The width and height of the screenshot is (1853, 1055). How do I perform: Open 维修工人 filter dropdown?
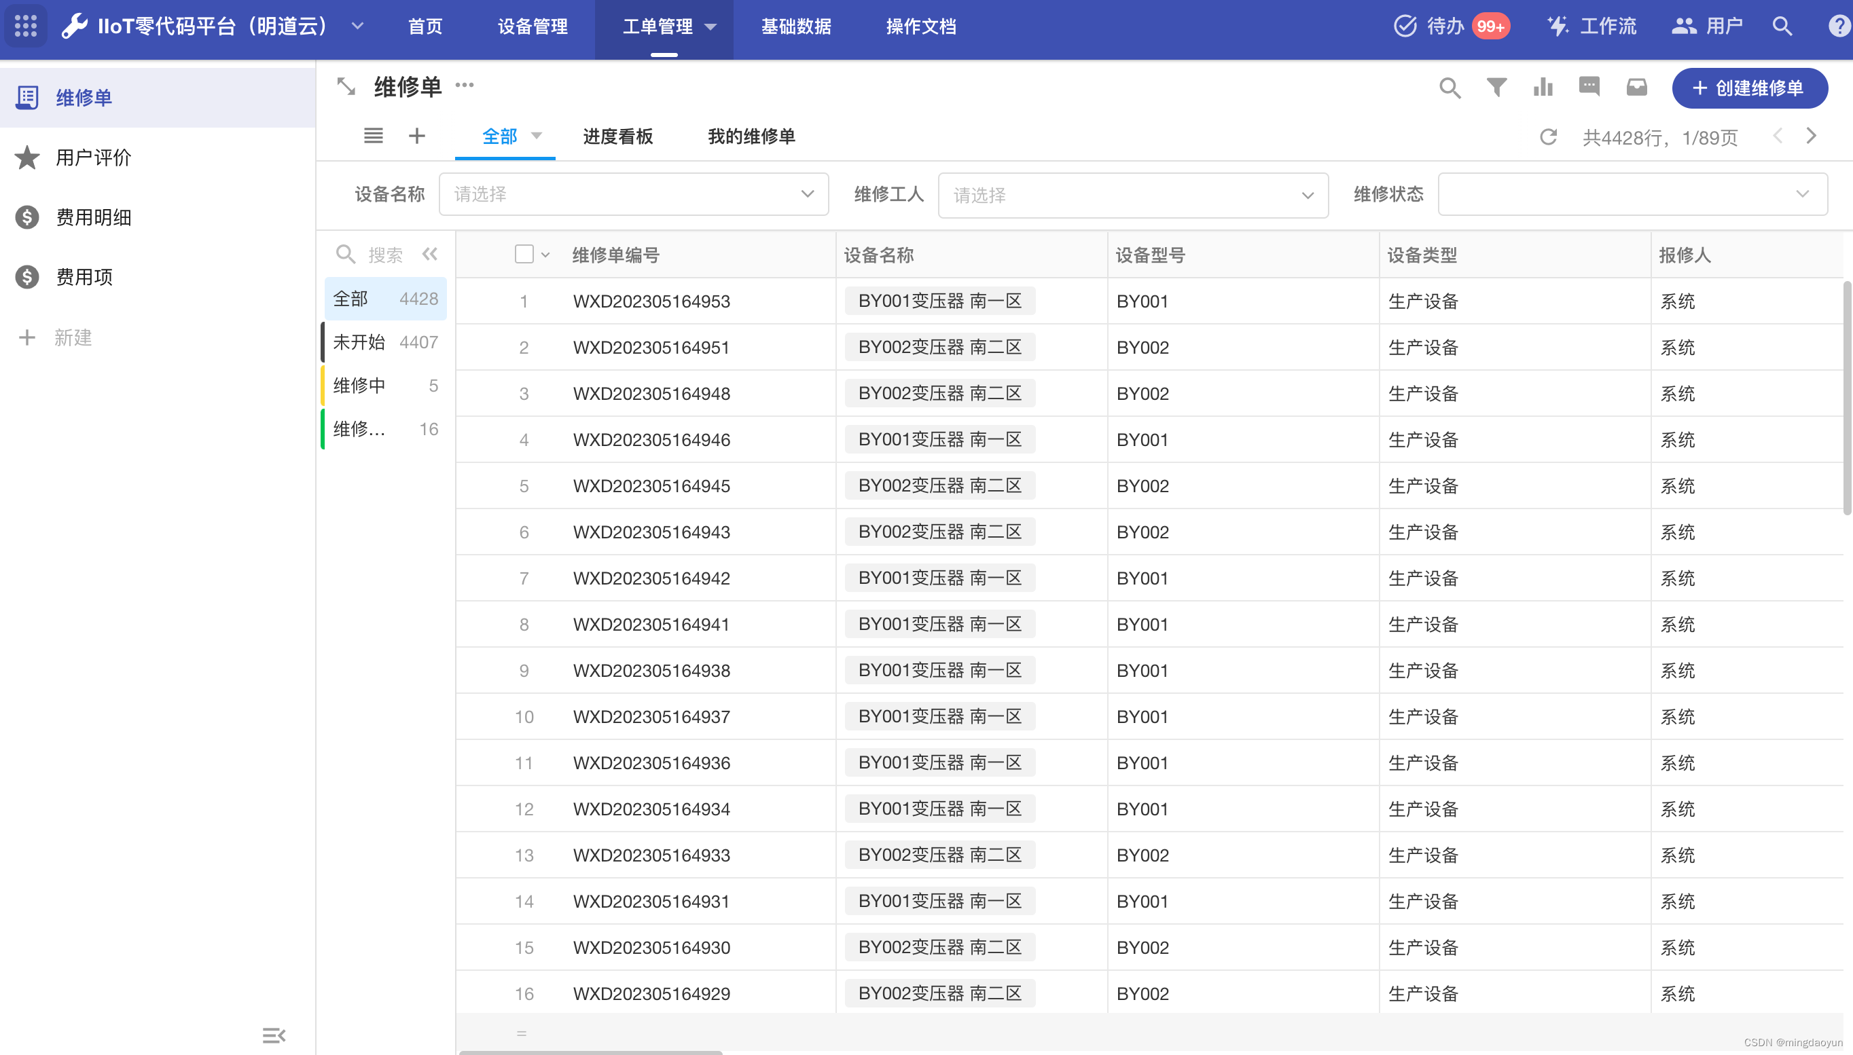(1132, 195)
